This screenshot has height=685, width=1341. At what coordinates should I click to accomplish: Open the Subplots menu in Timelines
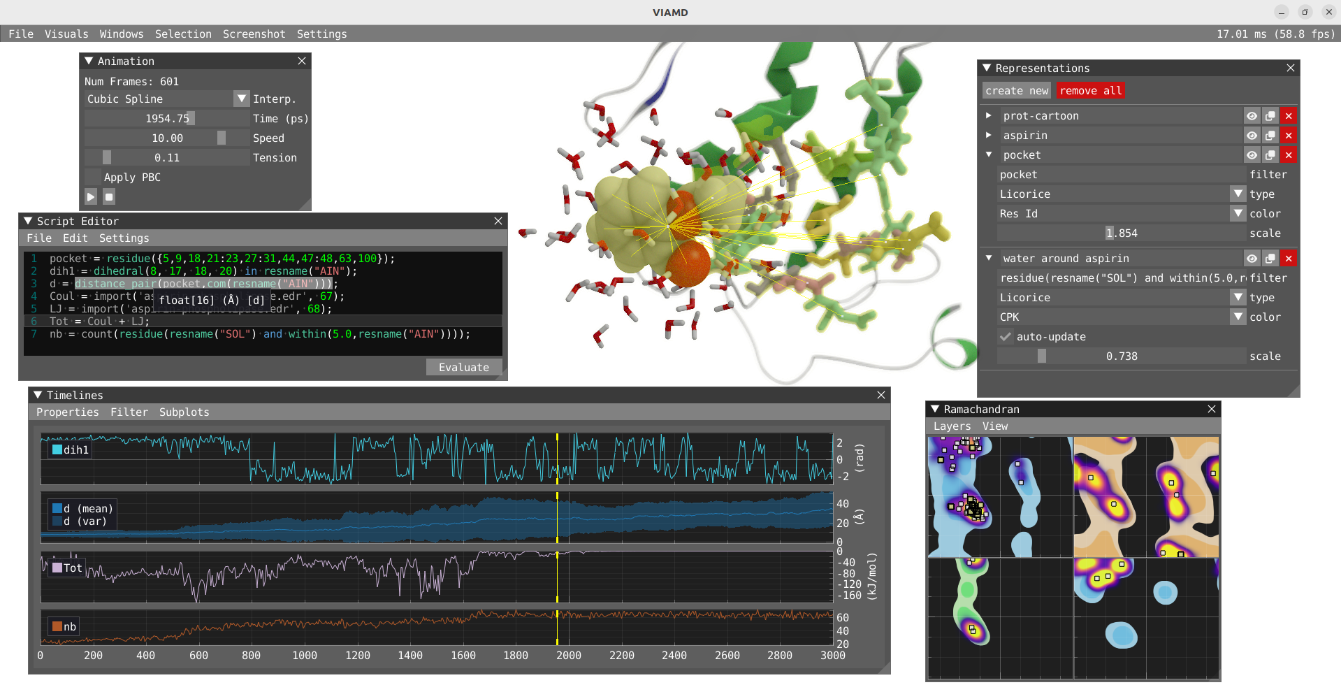click(184, 412)
